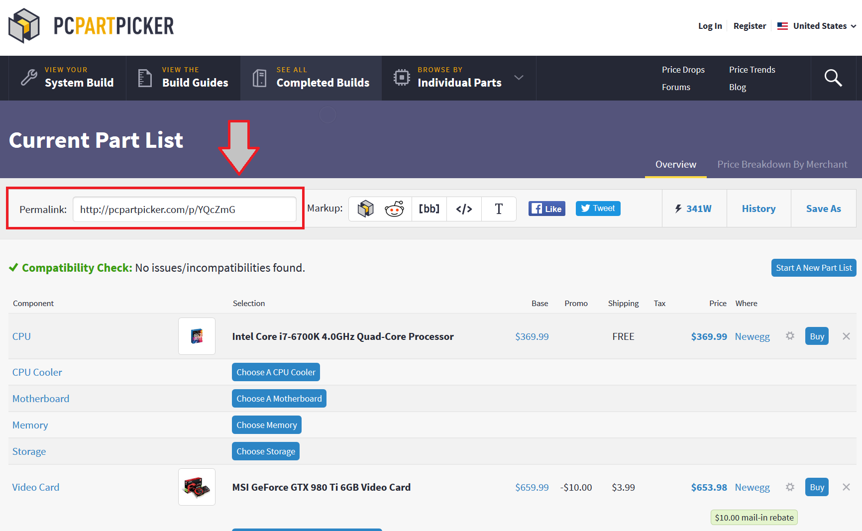Open View the Build Guides
This screenshot has width=862, height=531.
tap(183, 78)
